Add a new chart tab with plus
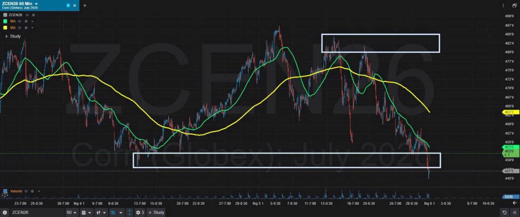This screenshot has height=217, width=520. point(85,6)
